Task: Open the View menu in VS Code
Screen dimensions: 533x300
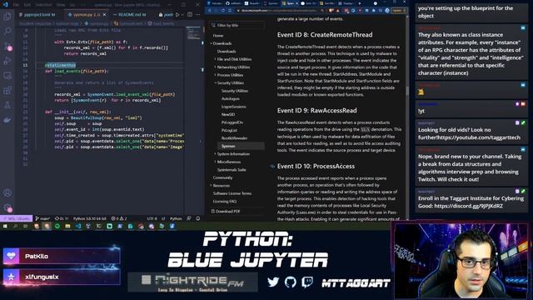Action: click(x=61, y=5)
